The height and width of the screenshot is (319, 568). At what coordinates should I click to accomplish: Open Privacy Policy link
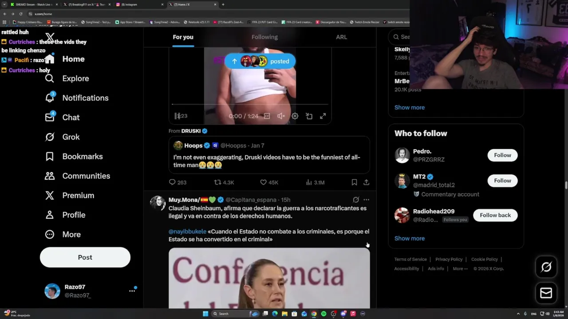[x=449, y=259]
